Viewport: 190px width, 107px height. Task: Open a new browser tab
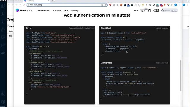pyautogui.click(x=53, y=1)
